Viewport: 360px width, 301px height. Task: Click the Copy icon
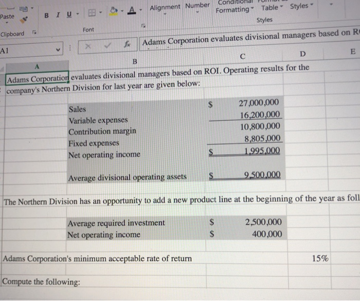24,9
